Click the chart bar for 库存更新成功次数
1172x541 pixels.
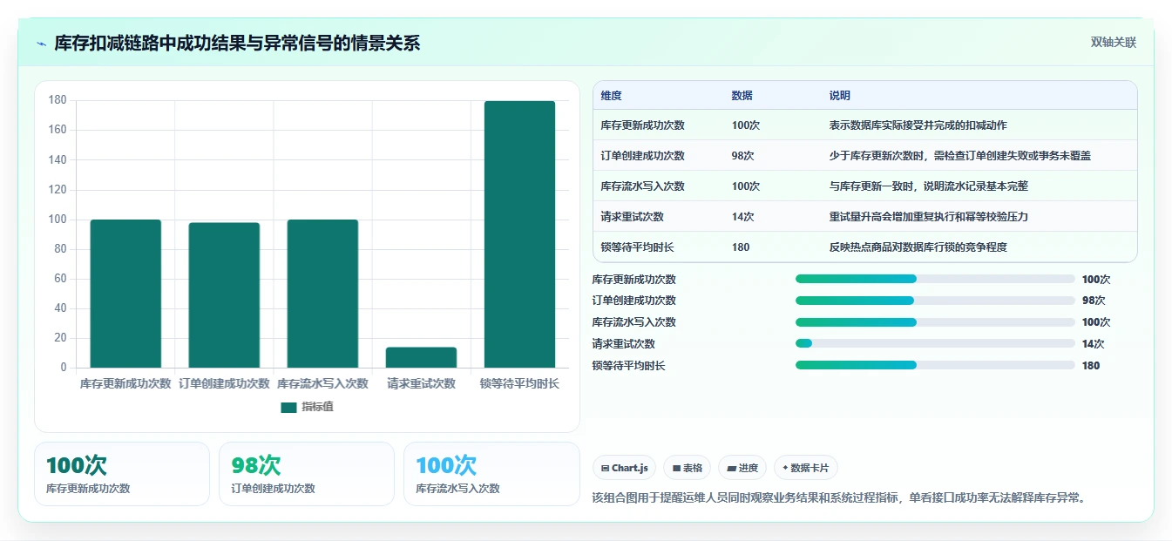(x=125, y=294)
